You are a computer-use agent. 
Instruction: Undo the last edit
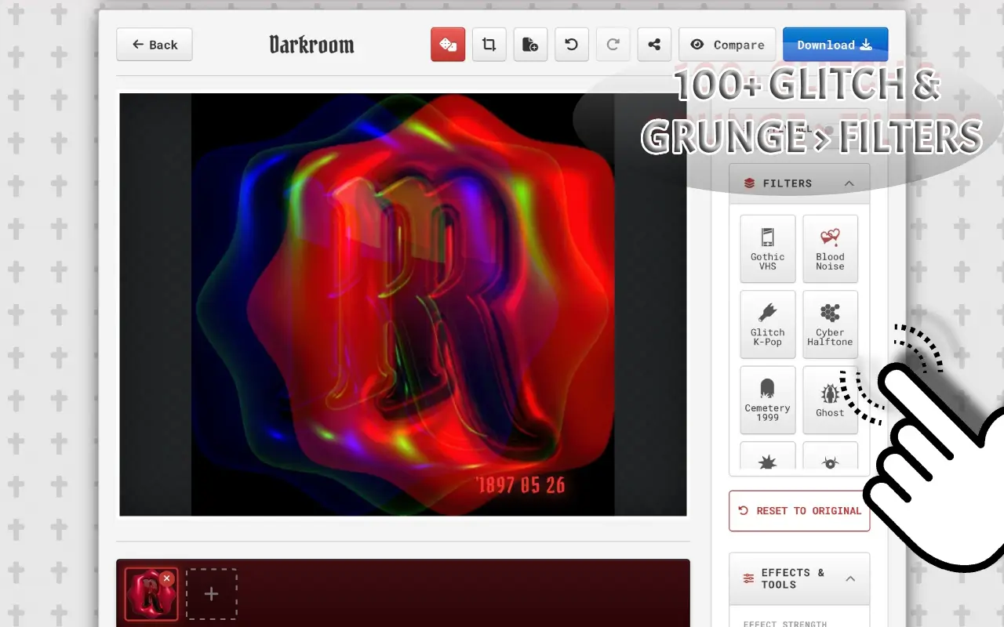coord(571,45)
